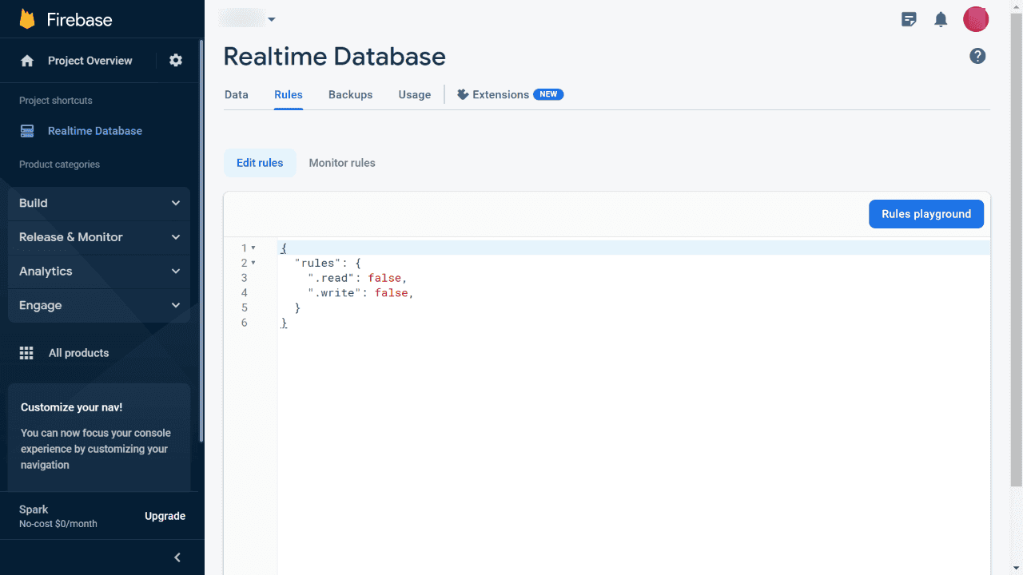Show All products grid view
Viewport: 1023px width, 575px height.
tap(78, 352)
